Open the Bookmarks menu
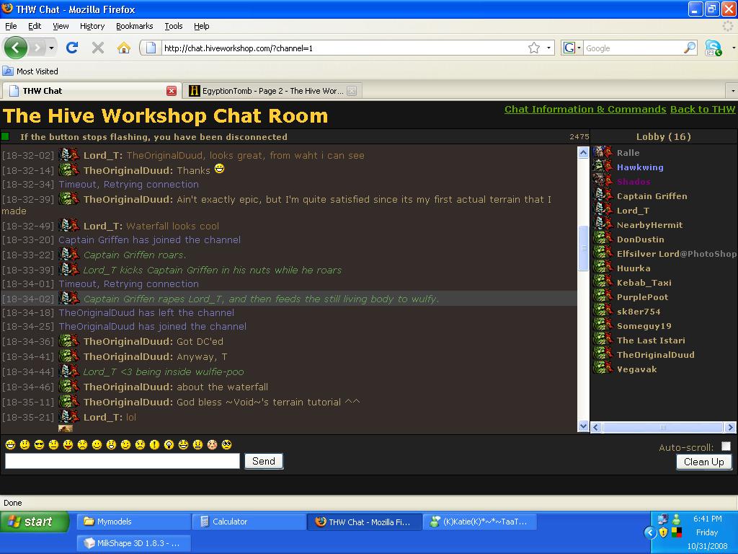Screen dimensions: 738x554 pos(135,26)
